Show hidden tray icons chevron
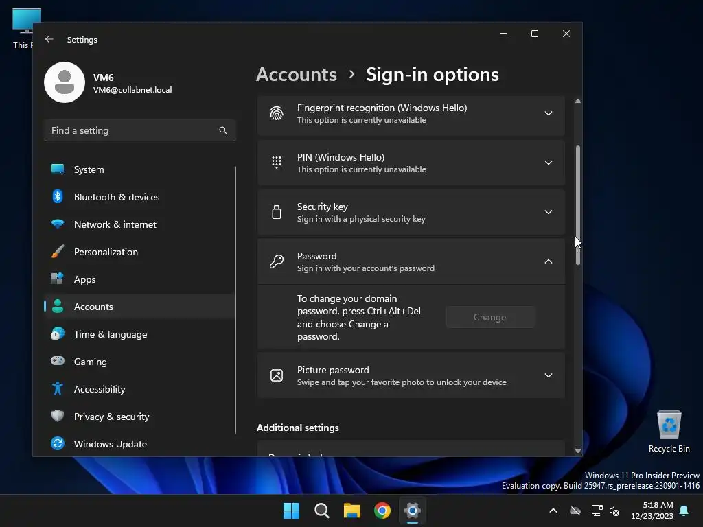 point(553,511)
